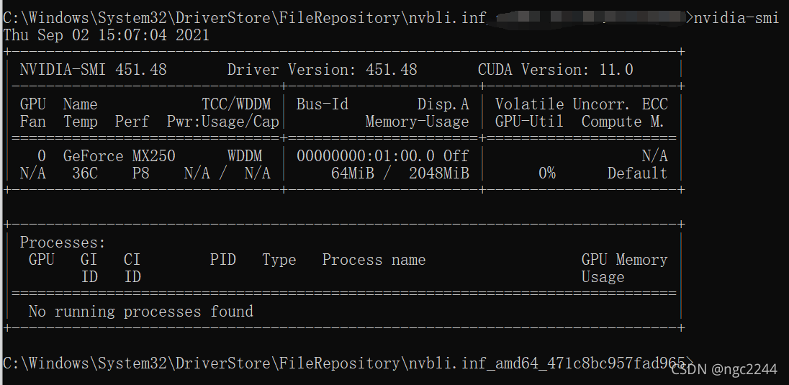Viewport: 789px width, 385px height.
Task: Click the 0% GPU utilization value
Action: coord(547,173)
